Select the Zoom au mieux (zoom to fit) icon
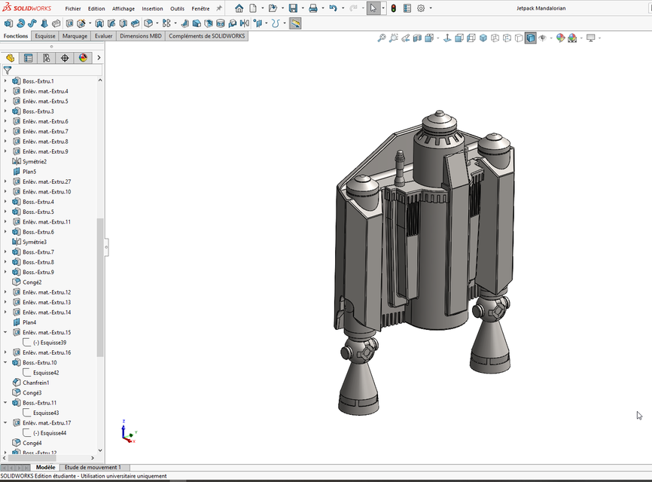The width and height of the screenshot is (652, 482). (x=381, y=38)
